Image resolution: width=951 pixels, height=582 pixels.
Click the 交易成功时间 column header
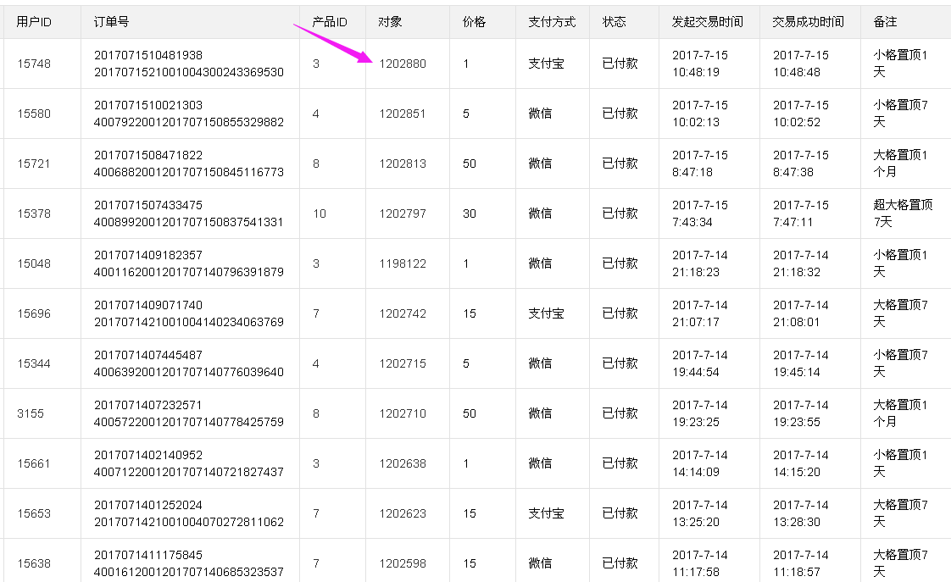pyautogui.click(x=808, y=22)
